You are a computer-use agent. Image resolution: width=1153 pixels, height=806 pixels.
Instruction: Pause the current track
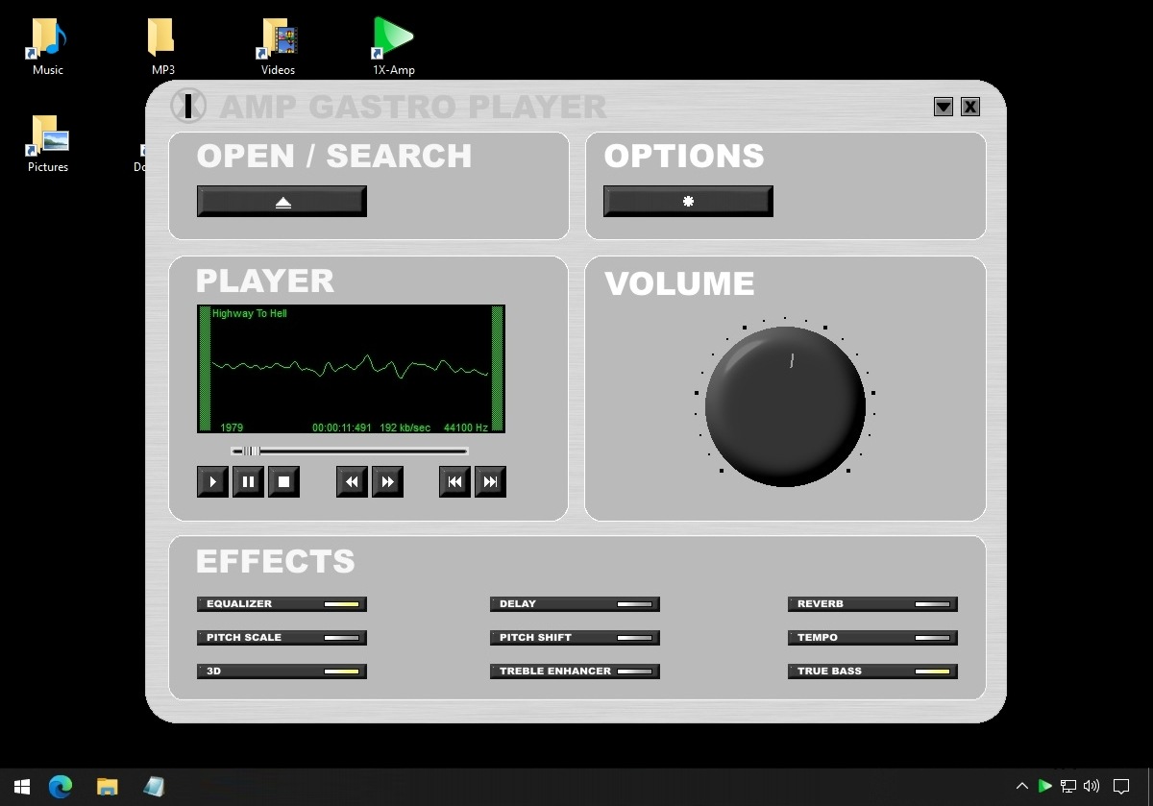click(x=247, y=481)
